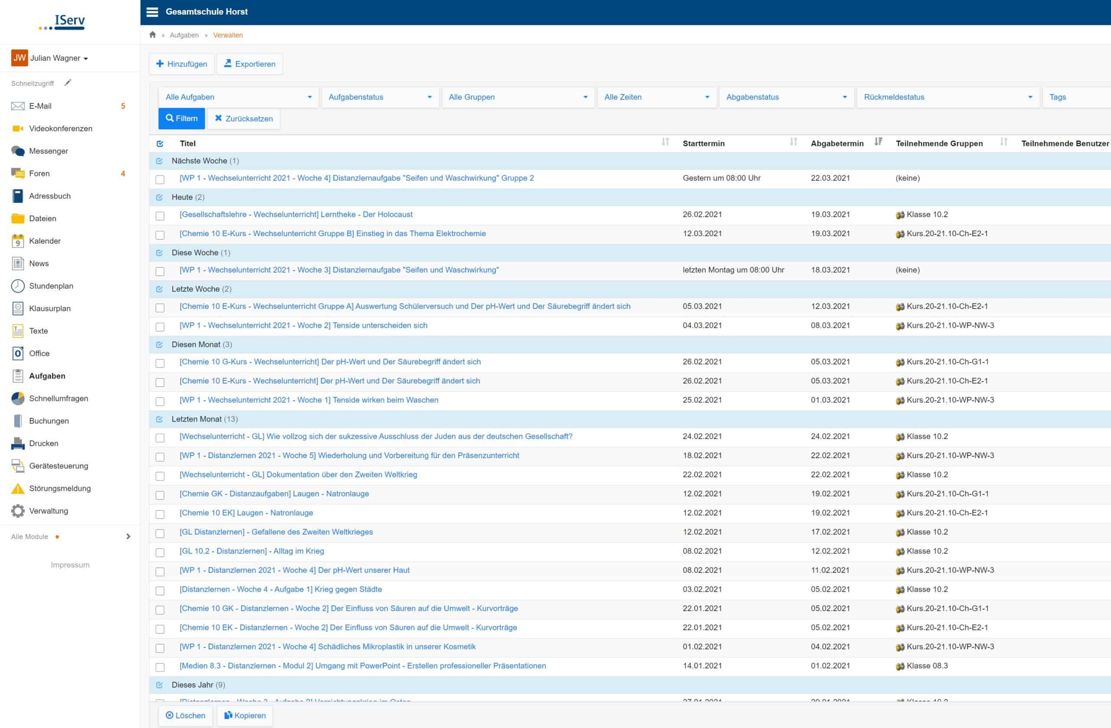Open the Videokonferenzen camera icon
This screenshot has height=728, width=1111.
click(18, 128)
